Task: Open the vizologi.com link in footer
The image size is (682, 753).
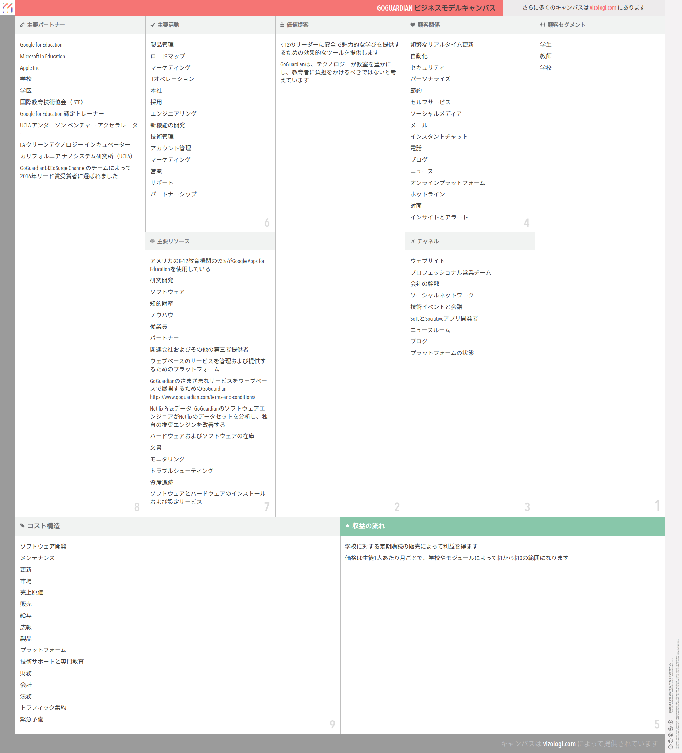Action: click(x=559, y=744)
